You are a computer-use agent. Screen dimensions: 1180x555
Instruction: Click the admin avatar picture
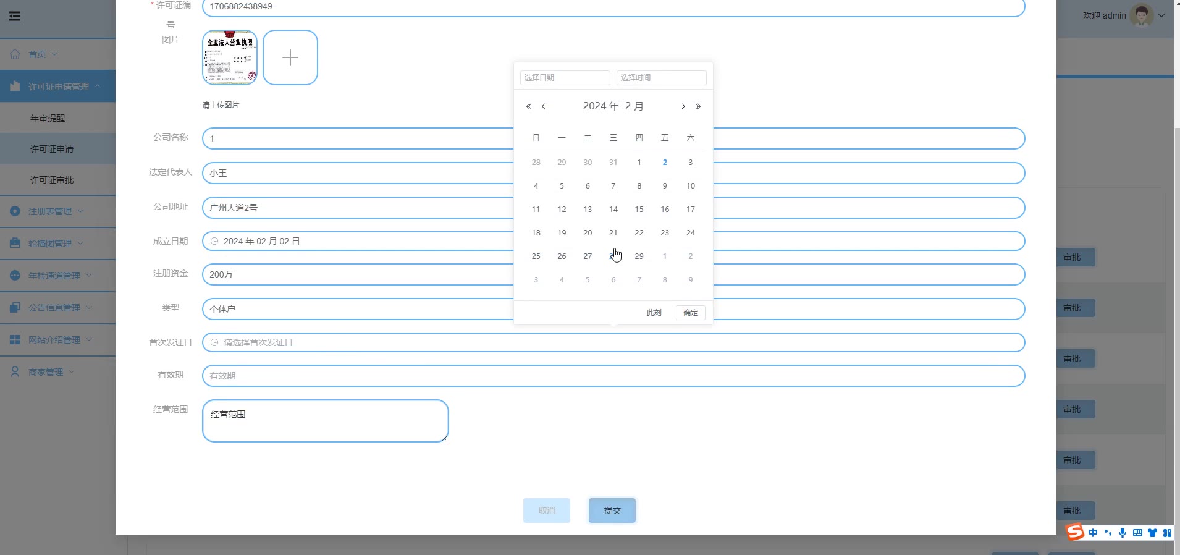click(1142, 15)
